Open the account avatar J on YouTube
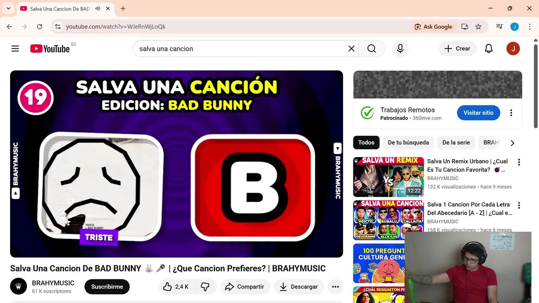 tap(513, 48)
